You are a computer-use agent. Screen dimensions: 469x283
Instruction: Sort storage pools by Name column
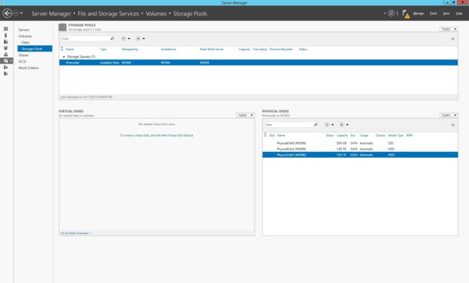click(x=70, y=50)
